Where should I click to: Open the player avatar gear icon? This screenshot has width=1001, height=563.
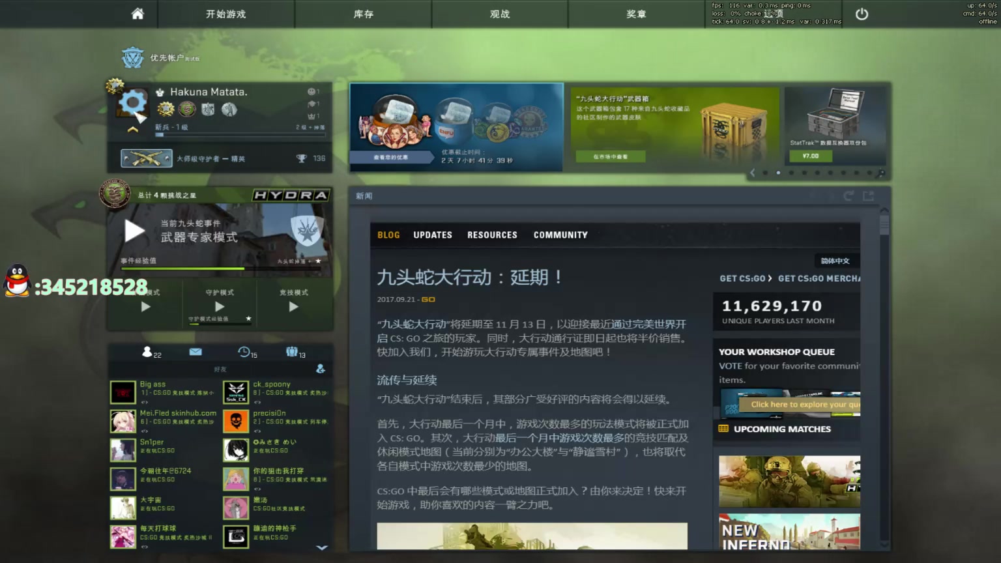click(132, 102)
